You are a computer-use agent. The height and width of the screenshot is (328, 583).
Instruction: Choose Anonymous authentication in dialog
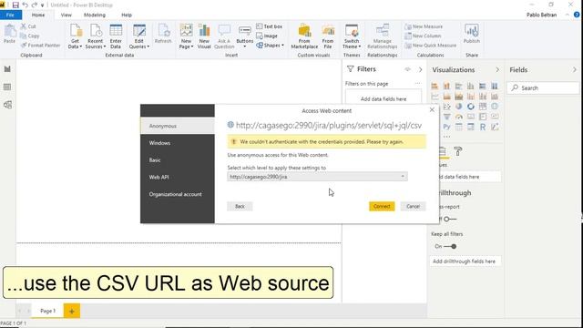click(178, 126)
